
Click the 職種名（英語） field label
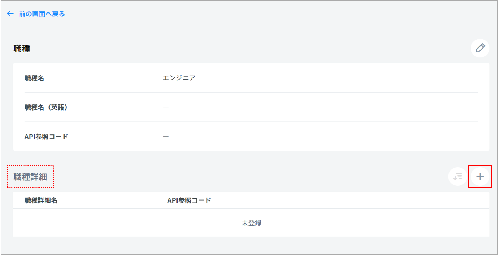(46, 107)
